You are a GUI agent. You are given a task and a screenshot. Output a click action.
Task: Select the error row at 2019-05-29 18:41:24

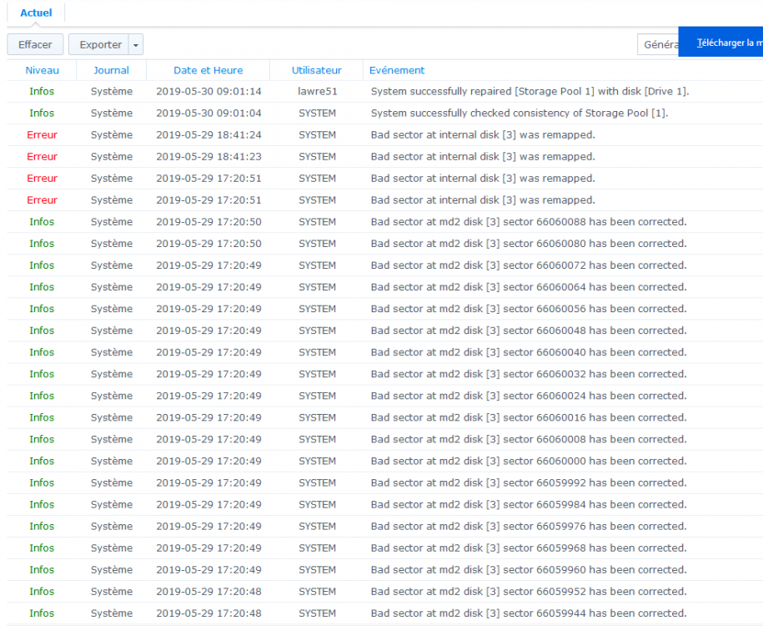[385, 135]
